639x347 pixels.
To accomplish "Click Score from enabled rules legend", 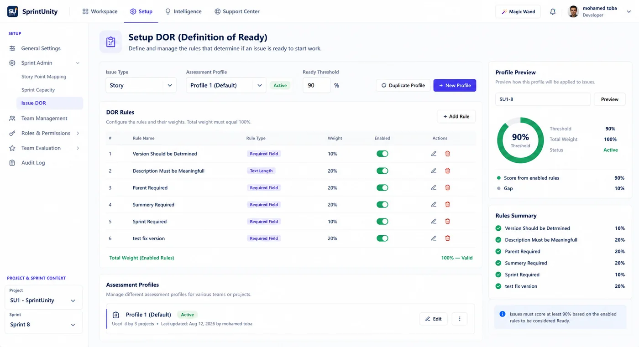I will pos(560,178).
